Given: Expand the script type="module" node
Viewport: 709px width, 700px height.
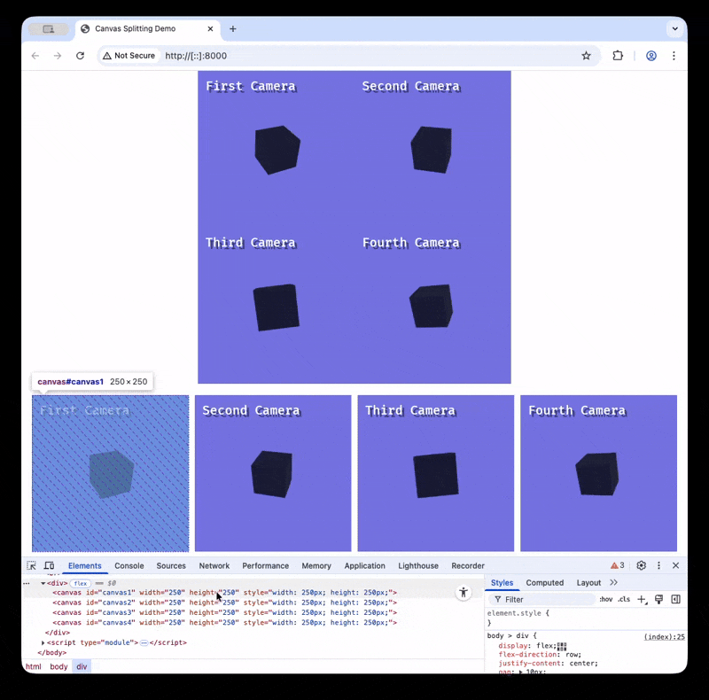Looking at the screenshot, I should [43, 642].
